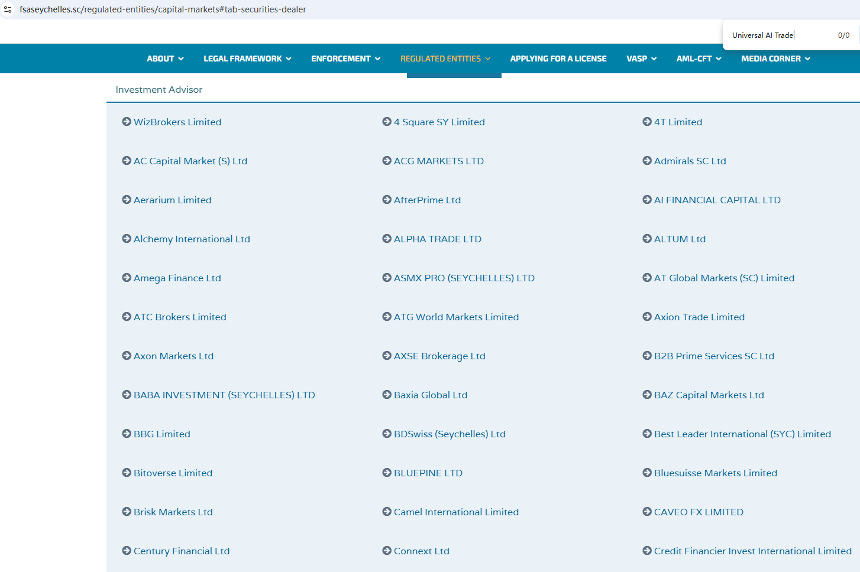Image resolution: width=860 pixels, height=572 pixels.
Task: Expand the MEDIA CORNER dropdown
Action: click(x=775, y=58)
